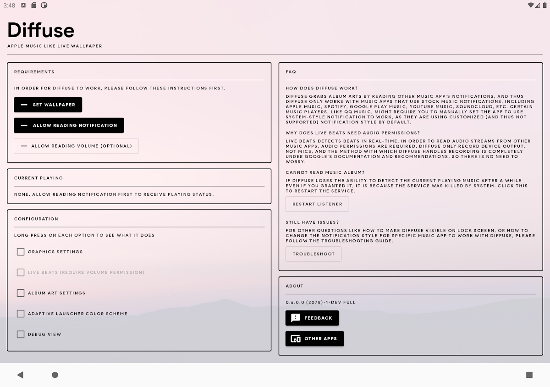This screenshot has width=550, height=387.
Task: Toggle the Debug View checkbox
Action: [21, 334]
